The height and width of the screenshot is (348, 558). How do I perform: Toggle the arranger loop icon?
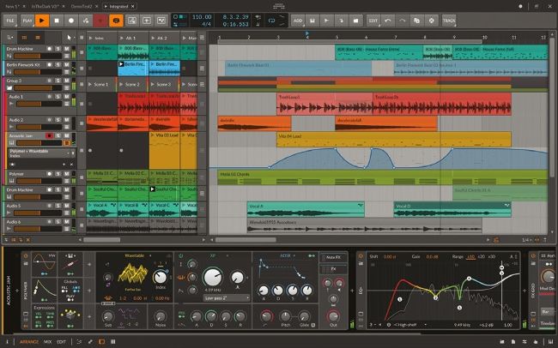(271, 21)
